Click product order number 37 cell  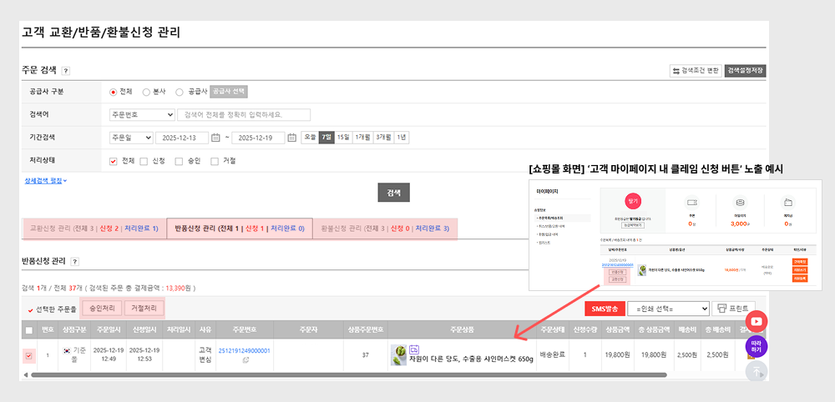click(366, 354)
